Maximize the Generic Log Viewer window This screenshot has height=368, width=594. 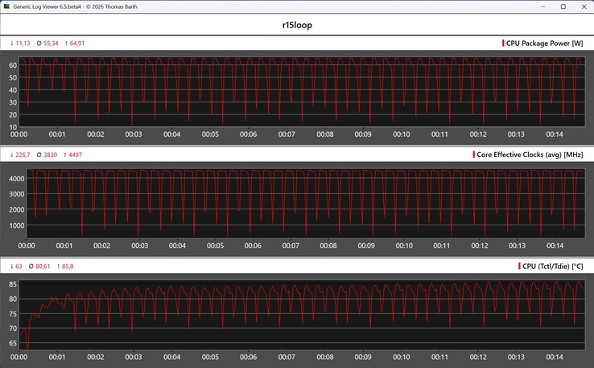[x=563, y=6]
